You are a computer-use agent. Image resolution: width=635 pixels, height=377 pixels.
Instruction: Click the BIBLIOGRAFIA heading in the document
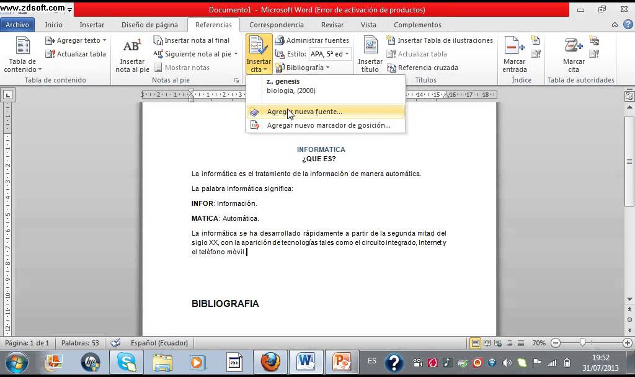tap(225, 304)
